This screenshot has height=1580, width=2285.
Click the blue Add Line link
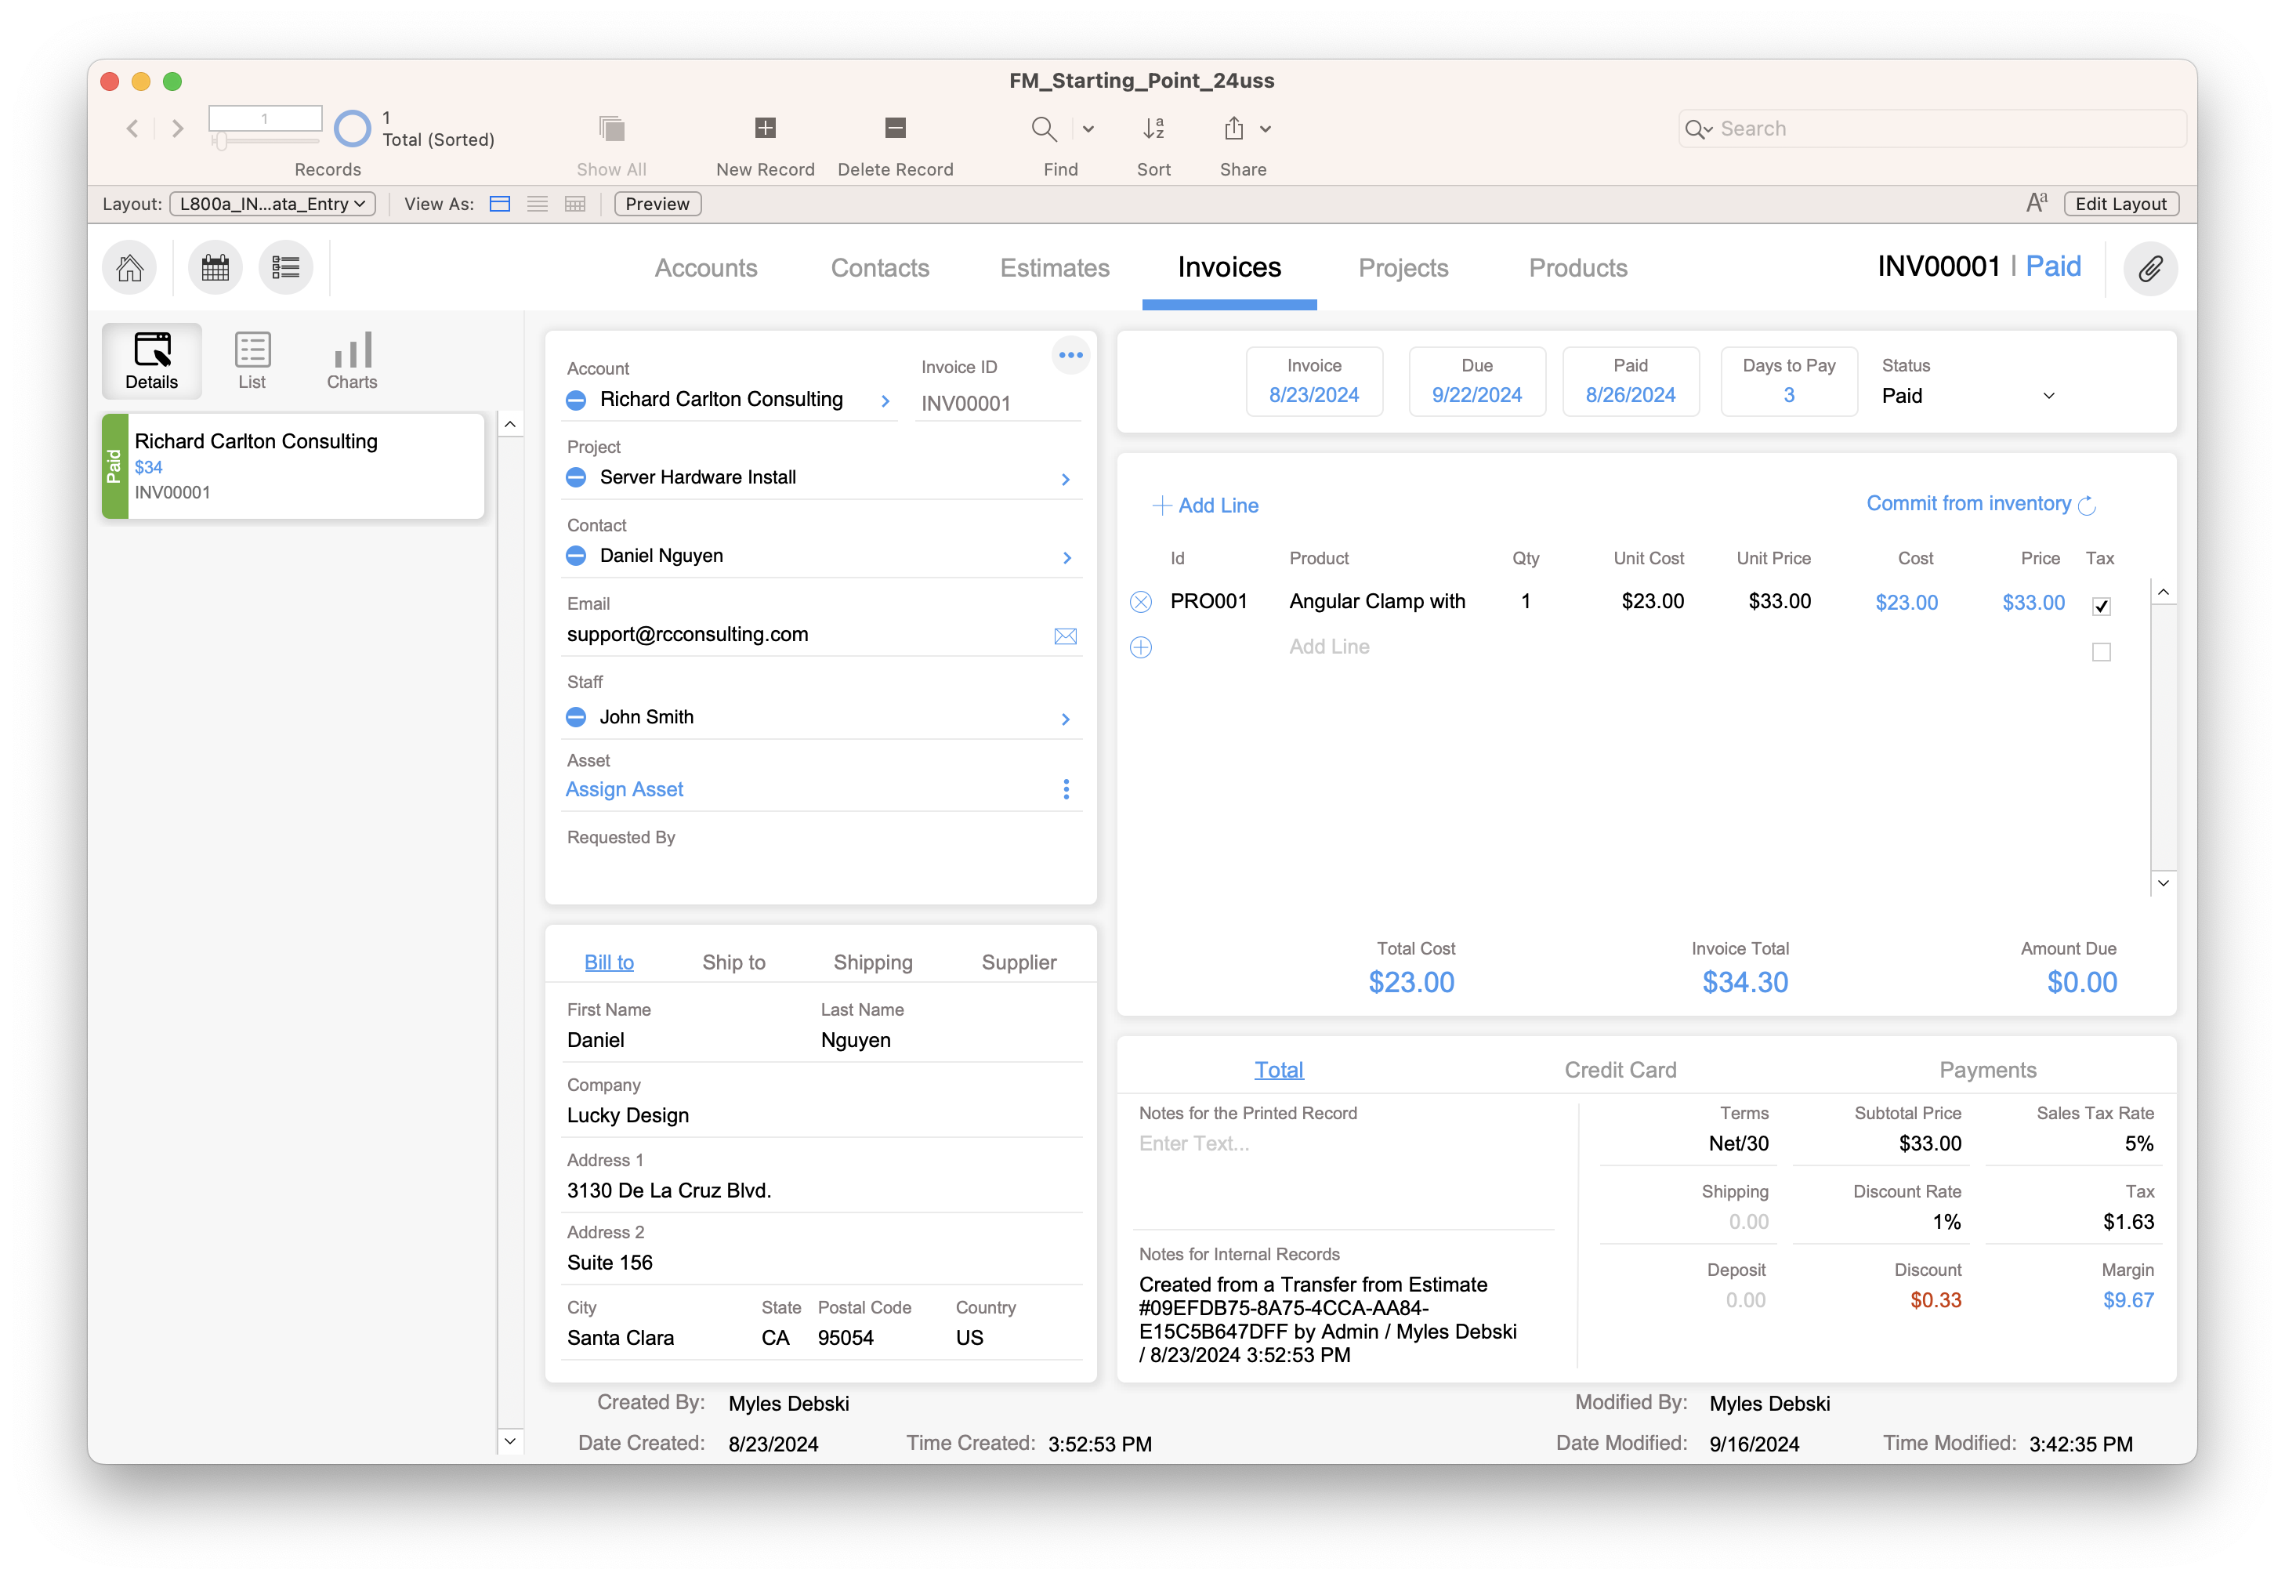click(x=1204, y=506)
